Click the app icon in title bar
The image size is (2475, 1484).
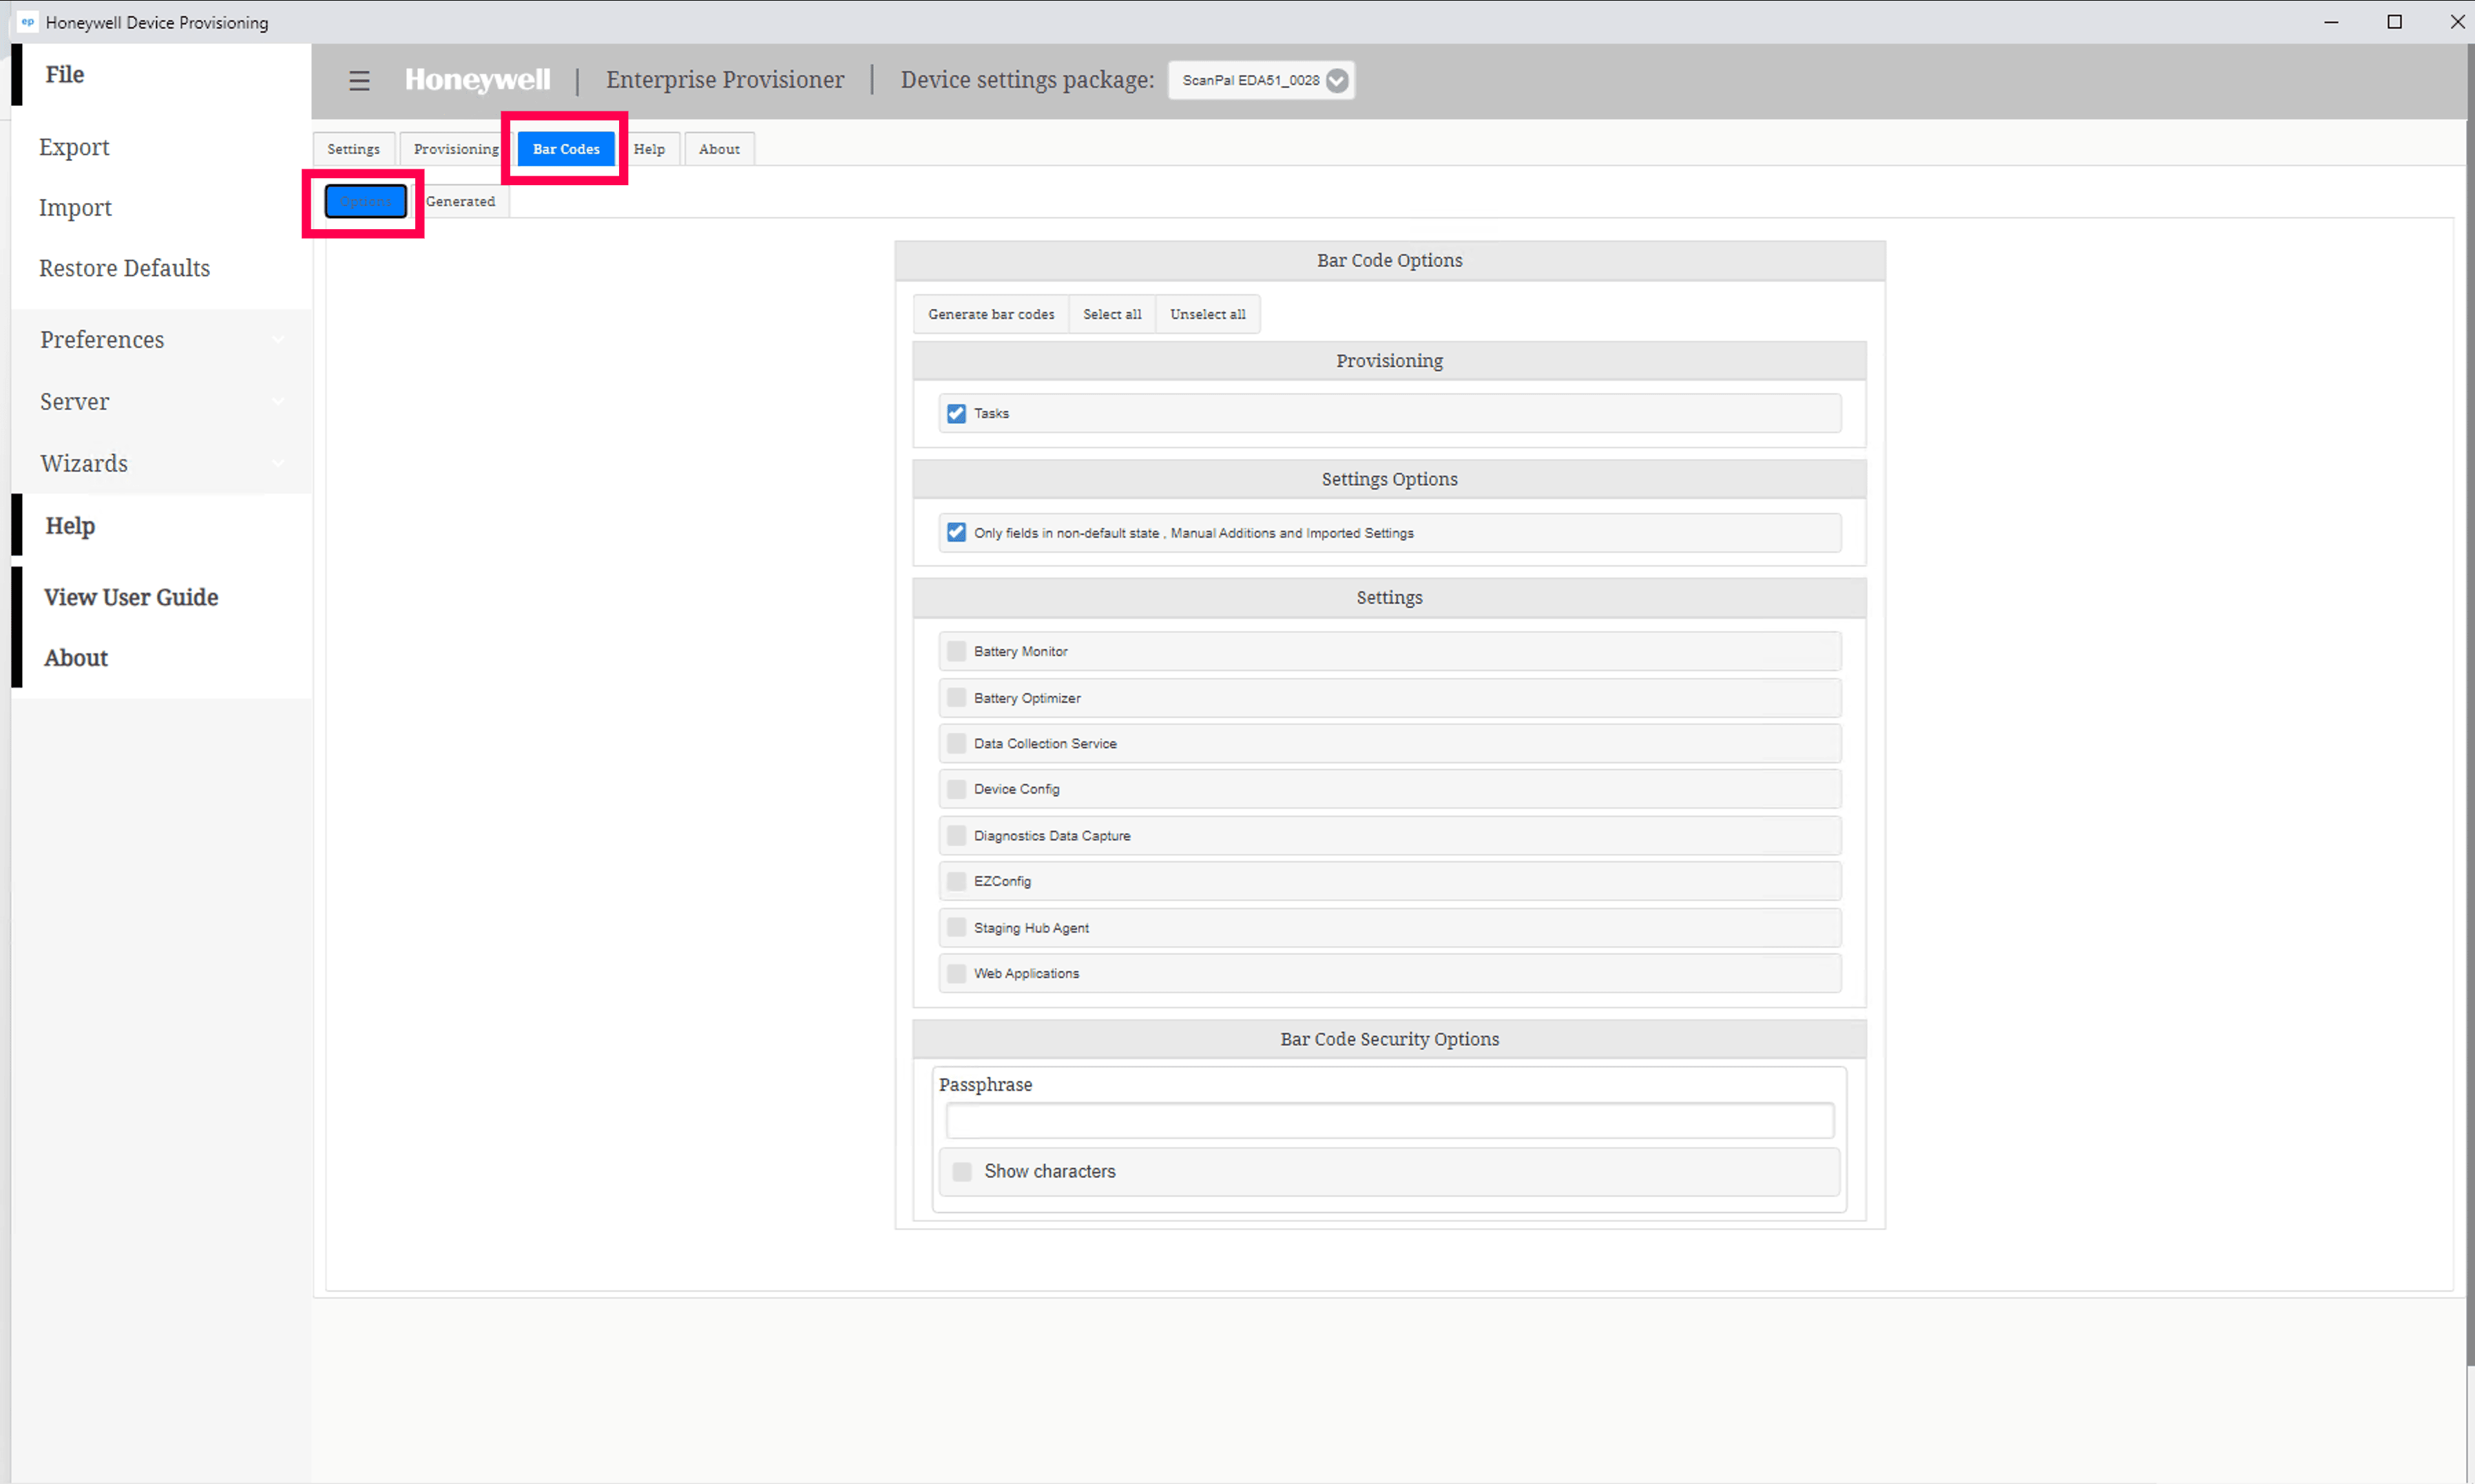(28, 22)
